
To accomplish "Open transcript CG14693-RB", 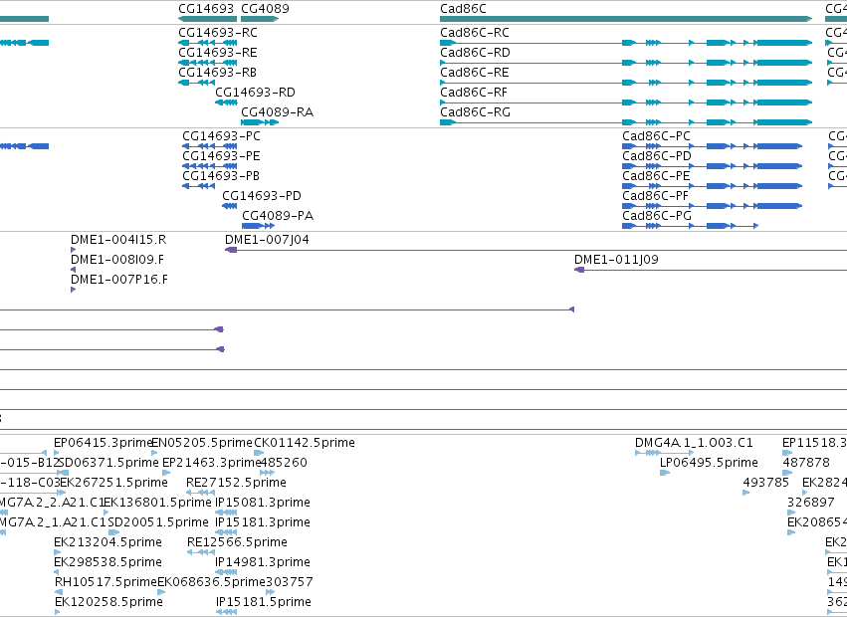I will [x=217, y=73].
